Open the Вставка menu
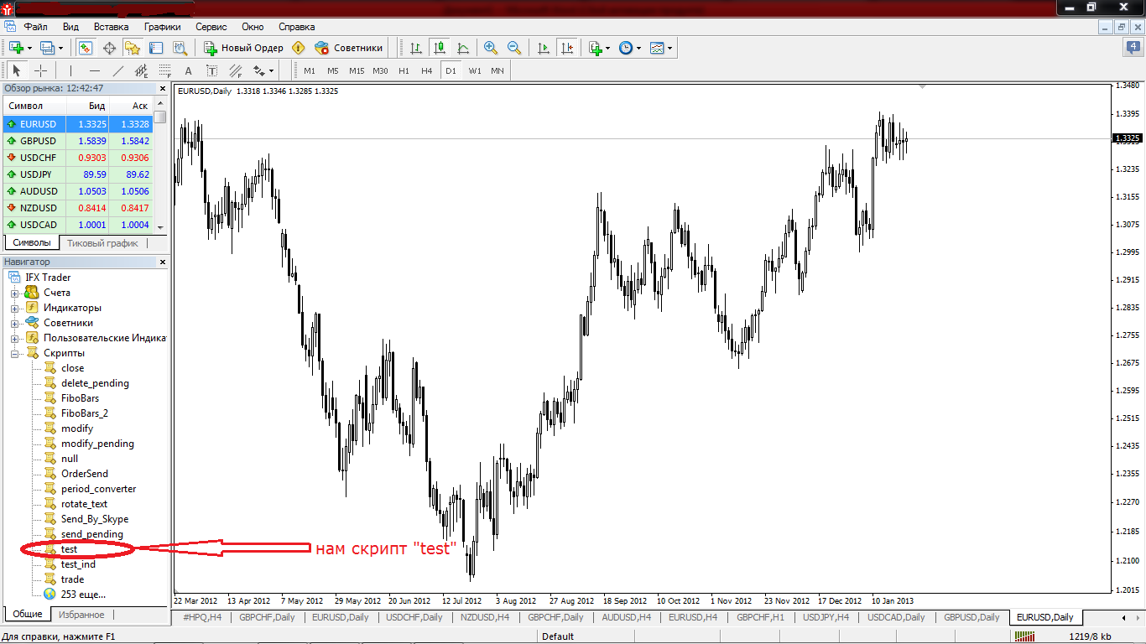The height and width of the screenshot is (644, 1146). [x=112, y=27]
